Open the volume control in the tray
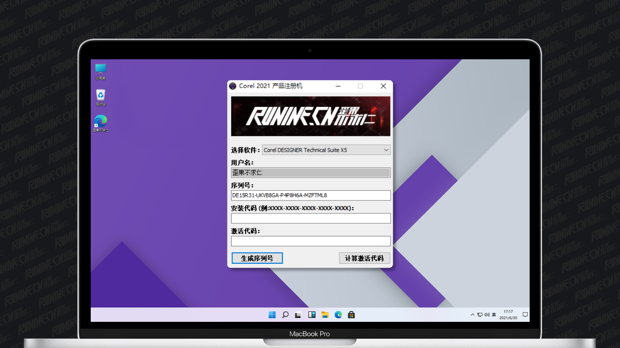This screenshot has width=620, height=348. (486, 315)
